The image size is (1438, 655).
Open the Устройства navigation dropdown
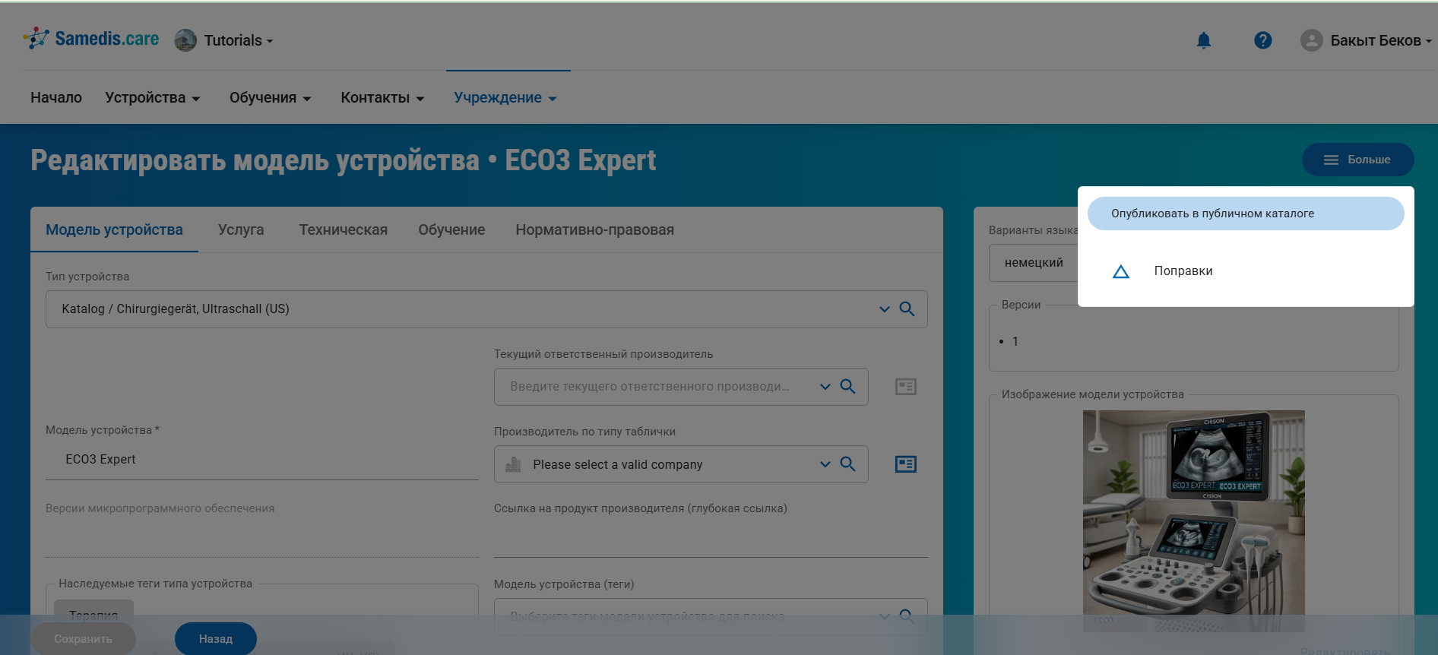[x=153, y=97]
